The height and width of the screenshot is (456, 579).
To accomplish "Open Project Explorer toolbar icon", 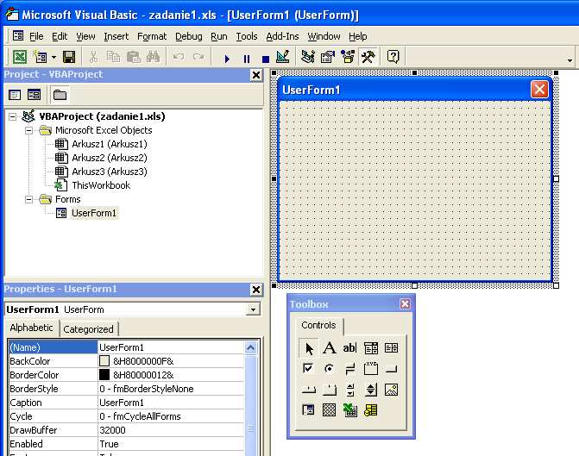I will 307,57.
